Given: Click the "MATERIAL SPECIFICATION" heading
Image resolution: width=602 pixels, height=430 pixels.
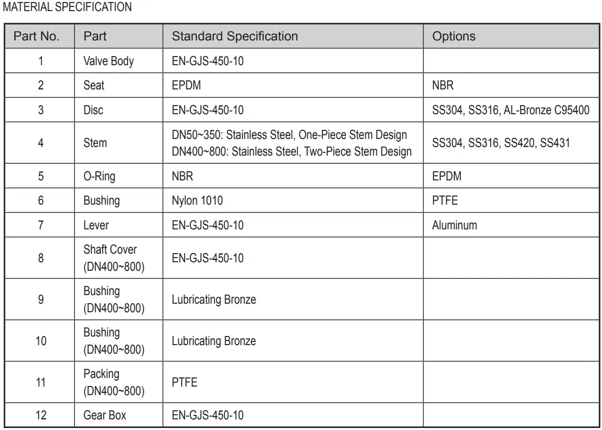Looking at the screenshot, I should tap(67, 7).
